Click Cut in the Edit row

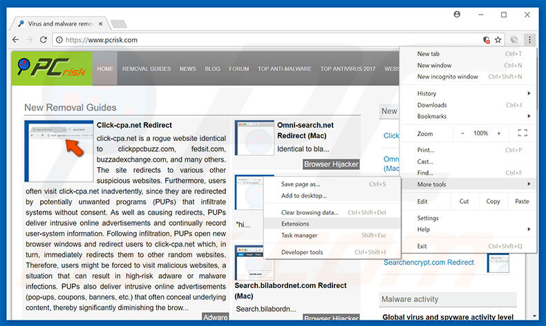coord(464,201)
